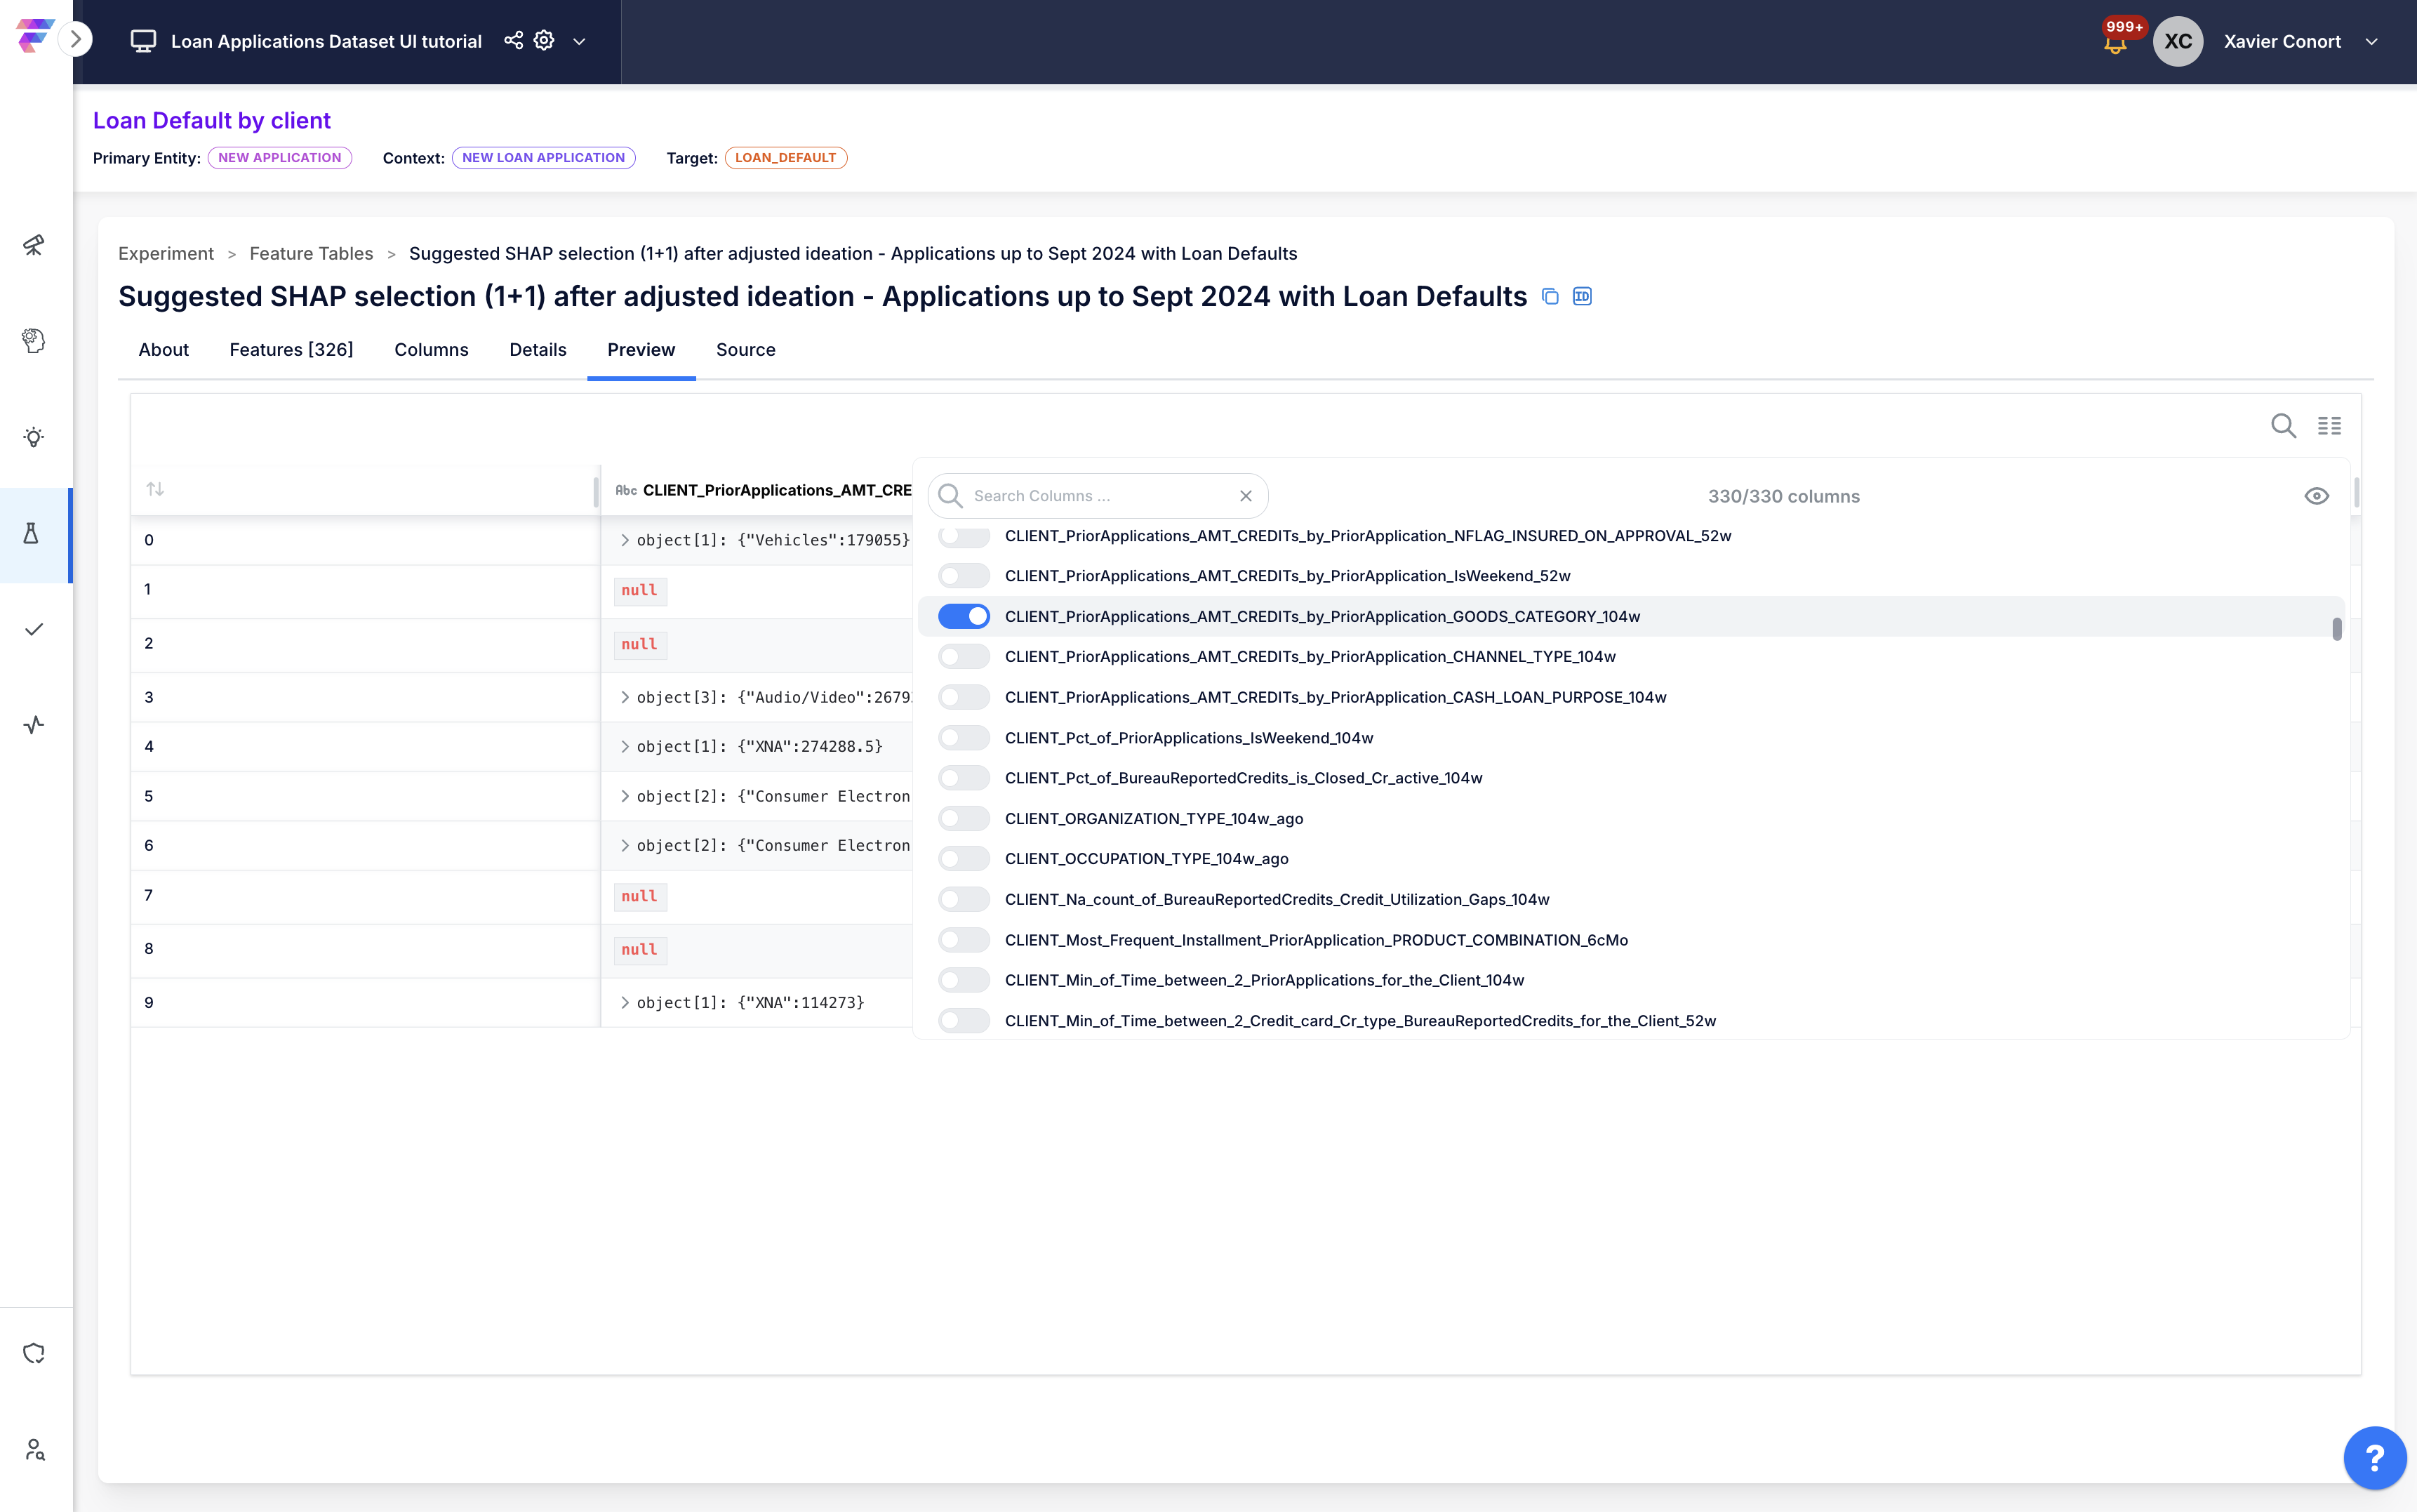
Task: Open the share icon in header
Action: tap(514, 40)
